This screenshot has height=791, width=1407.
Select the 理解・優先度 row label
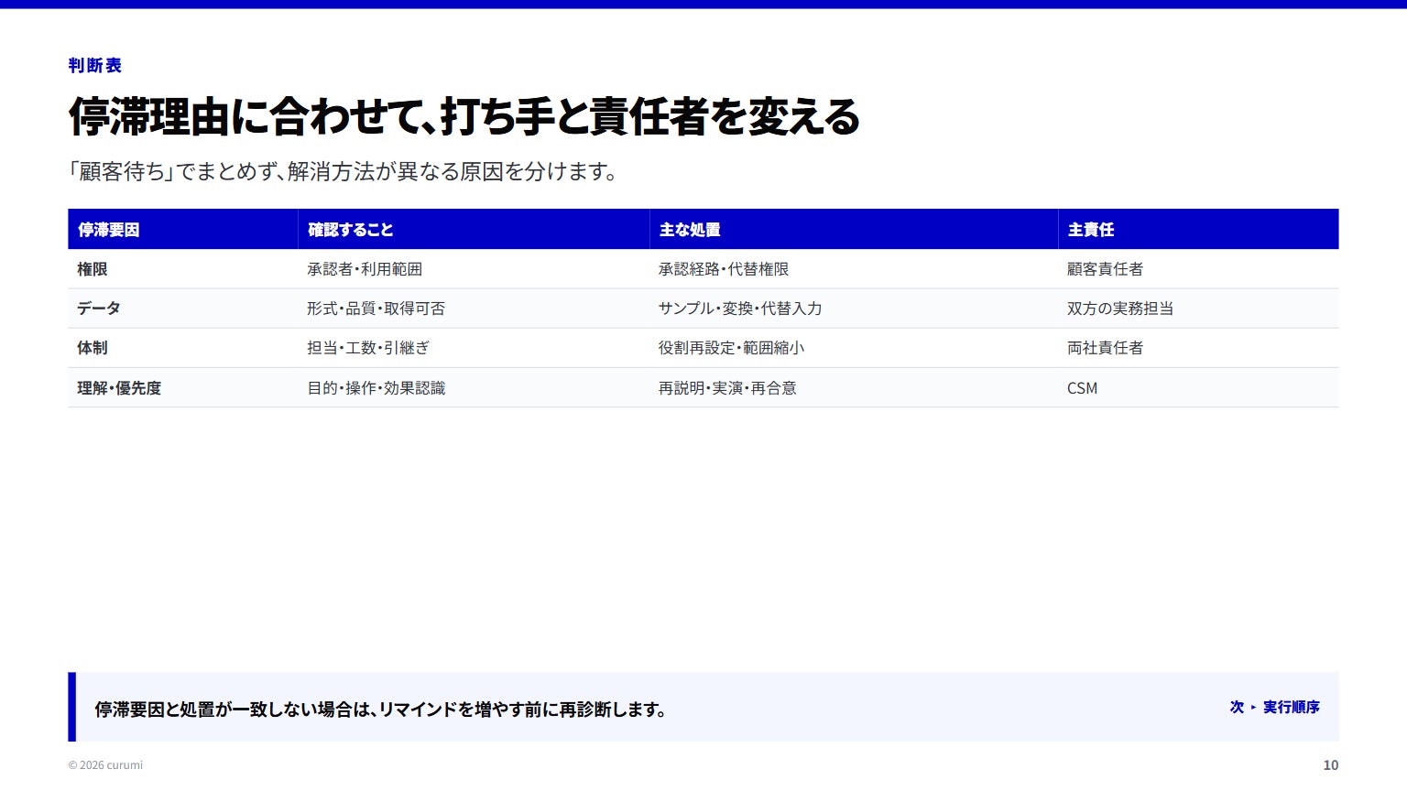pos(119,388)
